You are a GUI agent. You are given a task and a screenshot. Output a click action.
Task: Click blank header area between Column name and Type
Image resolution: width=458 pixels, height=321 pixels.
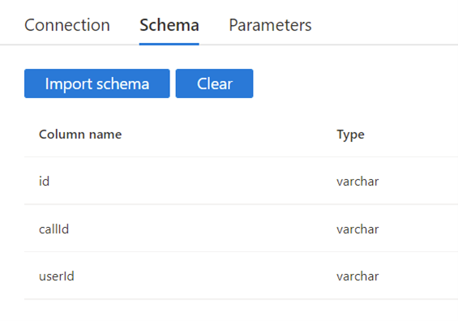tap(229, 135)
